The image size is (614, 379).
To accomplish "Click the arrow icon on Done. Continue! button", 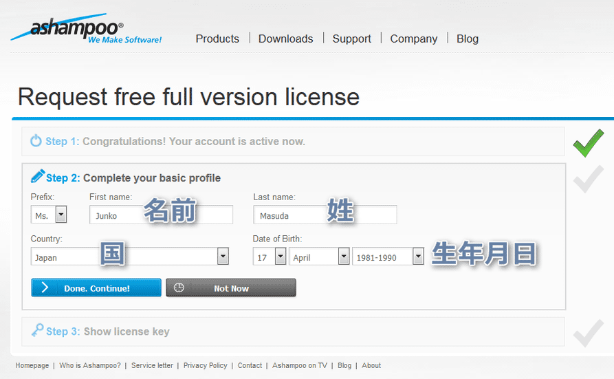I will click(45, 288).
